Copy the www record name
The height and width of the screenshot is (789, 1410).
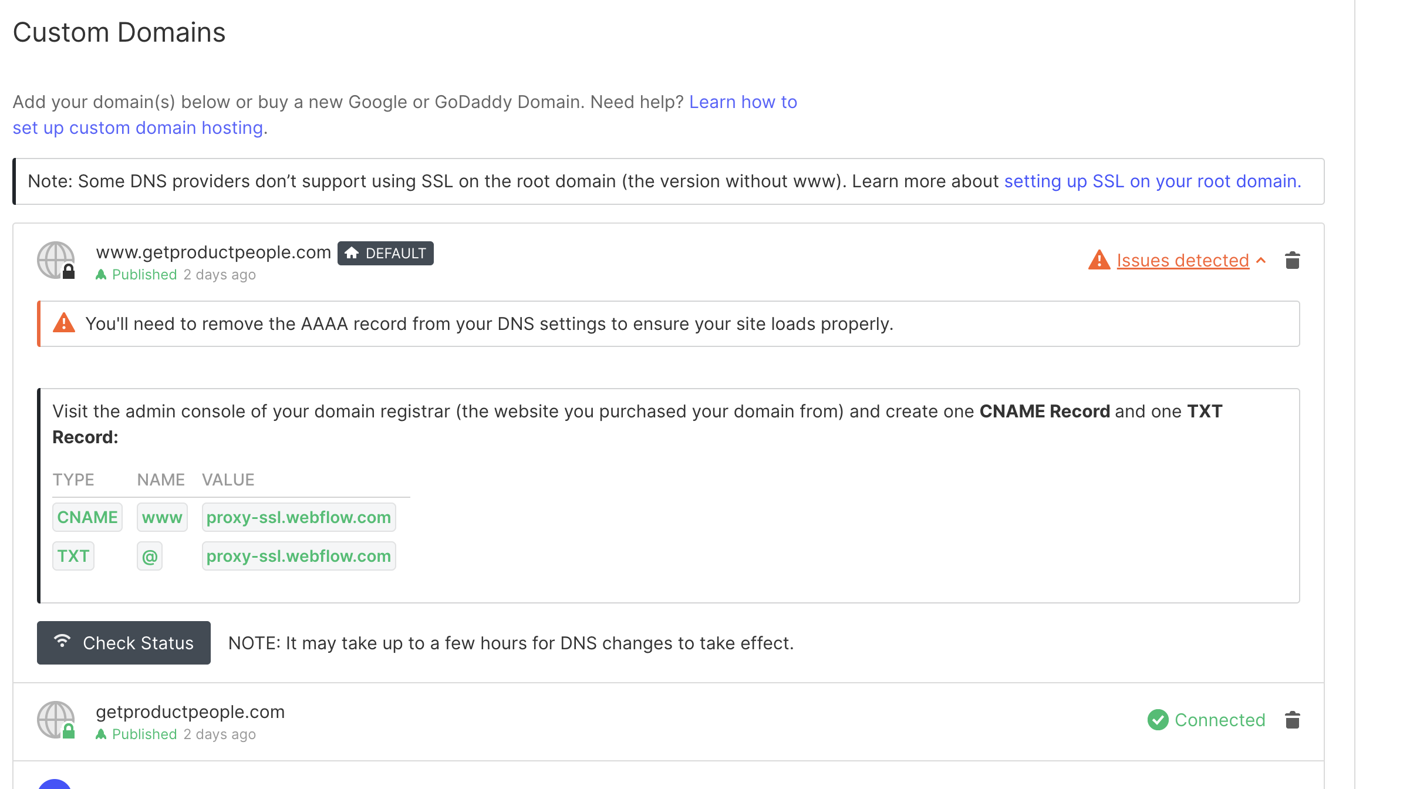(162, 517)
